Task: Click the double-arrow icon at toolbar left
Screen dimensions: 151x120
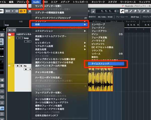Action: (x=2, y=11)
